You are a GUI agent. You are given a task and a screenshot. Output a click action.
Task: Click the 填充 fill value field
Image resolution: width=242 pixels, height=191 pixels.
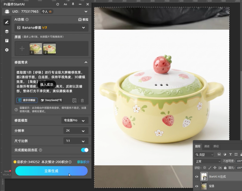pos(239,168)
